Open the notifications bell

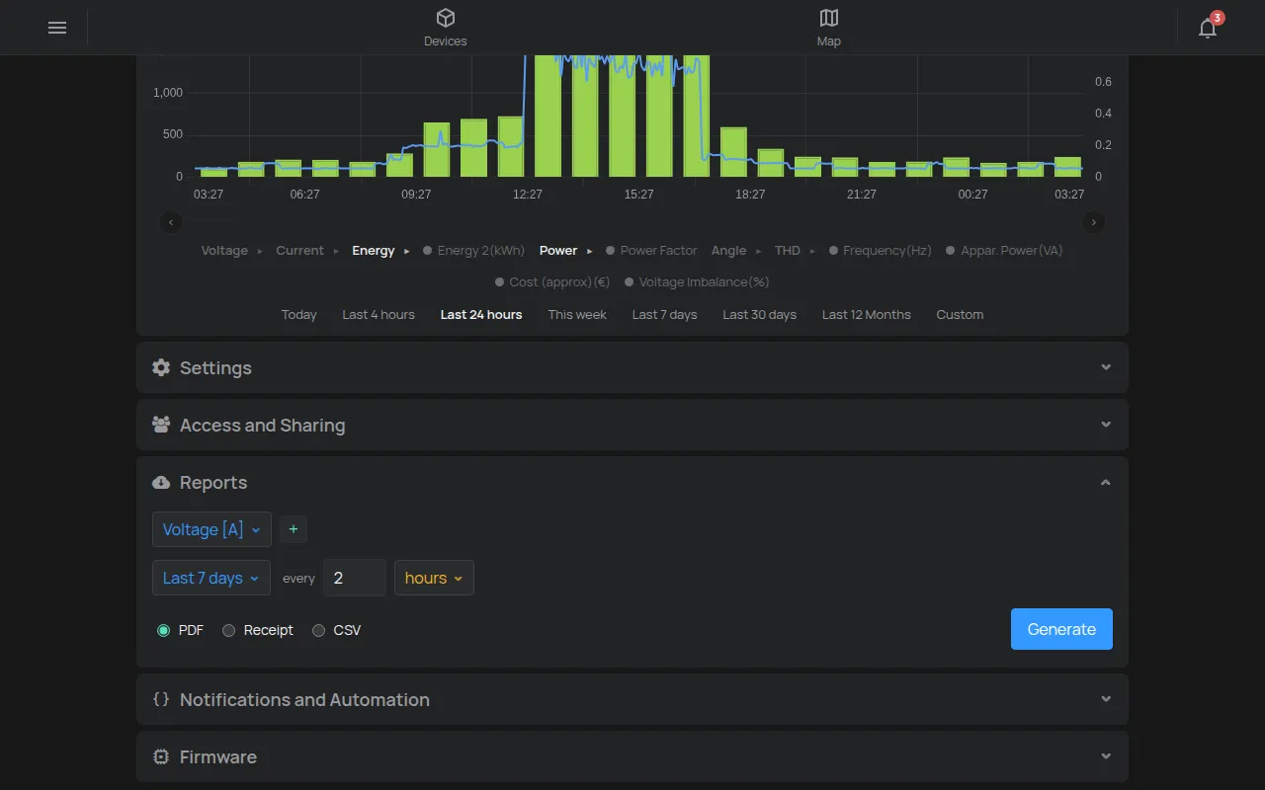[1208, 28]
